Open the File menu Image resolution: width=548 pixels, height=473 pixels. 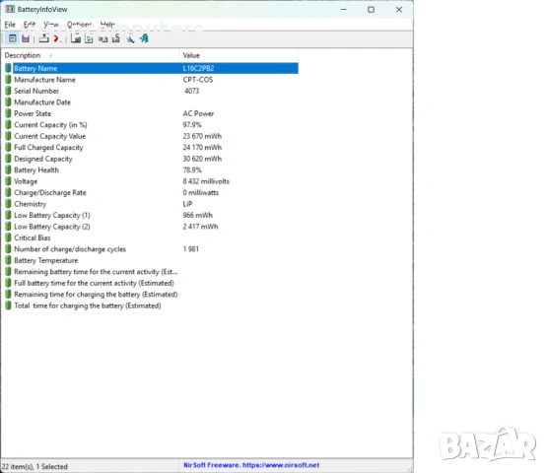coord(10,25)
